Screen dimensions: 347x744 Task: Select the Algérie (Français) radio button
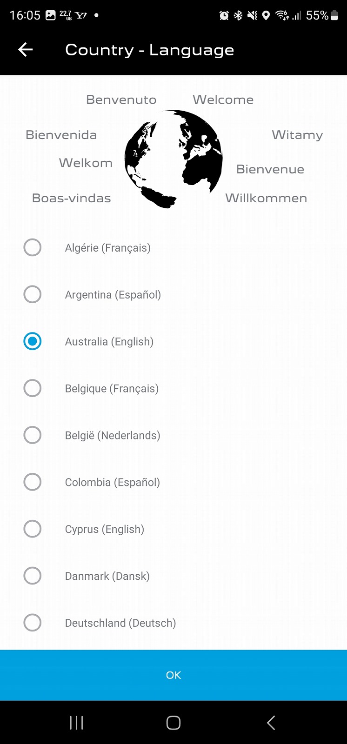pos(33,247)
